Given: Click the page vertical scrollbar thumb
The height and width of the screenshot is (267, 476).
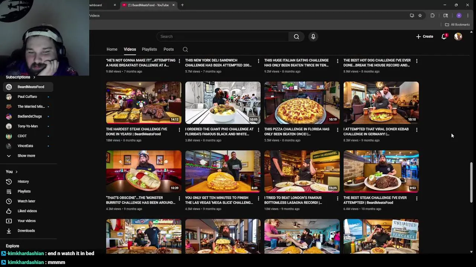Looking at the screenshot, I should pyautogui.click(x=472, y=182).
